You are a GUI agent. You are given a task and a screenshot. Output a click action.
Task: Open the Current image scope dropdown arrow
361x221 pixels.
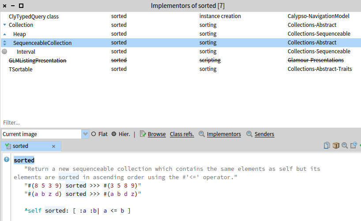click(x=85, y=134)
